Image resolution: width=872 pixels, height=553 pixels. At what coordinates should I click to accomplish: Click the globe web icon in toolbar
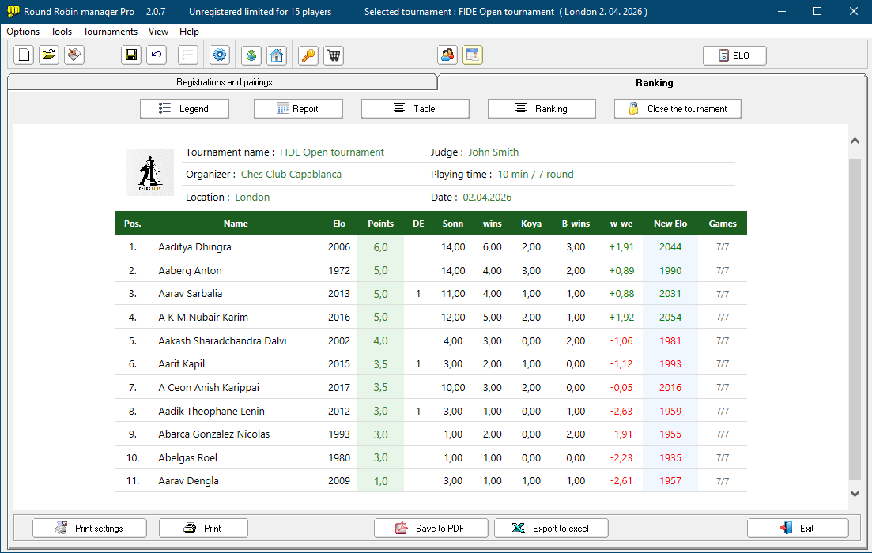point(251,55)
